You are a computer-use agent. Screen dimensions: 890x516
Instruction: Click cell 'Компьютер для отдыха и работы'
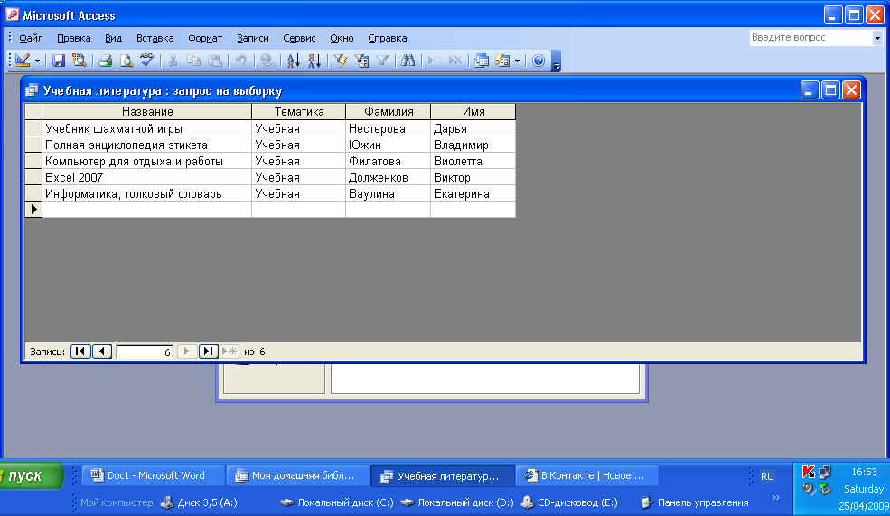[147, 161]
